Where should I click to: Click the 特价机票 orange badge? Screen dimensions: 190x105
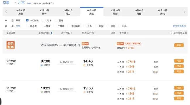pyautogui.click(x=11, y=45)
